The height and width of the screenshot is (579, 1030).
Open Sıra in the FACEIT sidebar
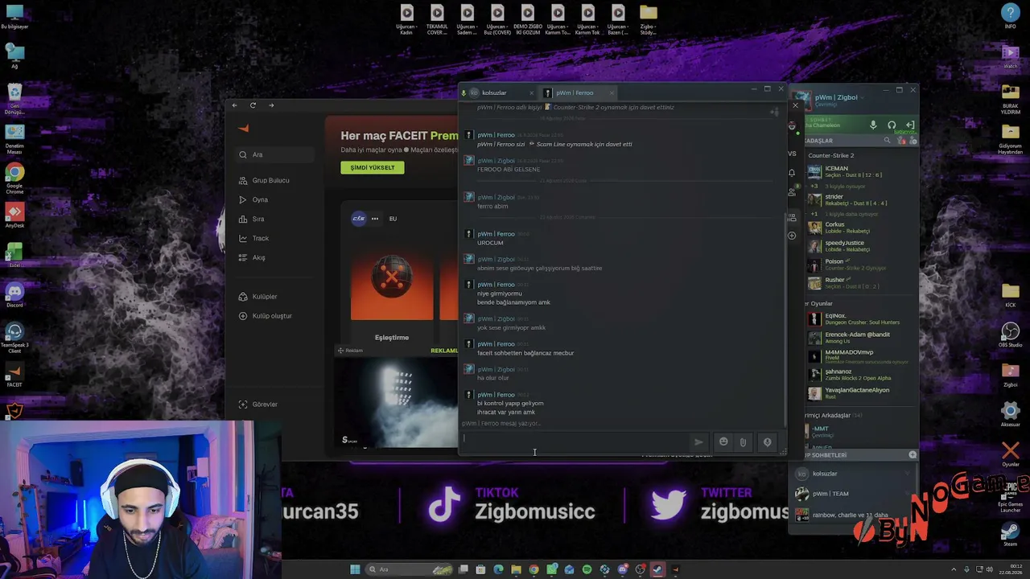pyautogui.click(x=258, y=219)
